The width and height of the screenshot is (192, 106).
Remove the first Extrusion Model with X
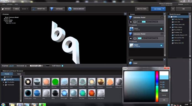[x=162, y=18]
